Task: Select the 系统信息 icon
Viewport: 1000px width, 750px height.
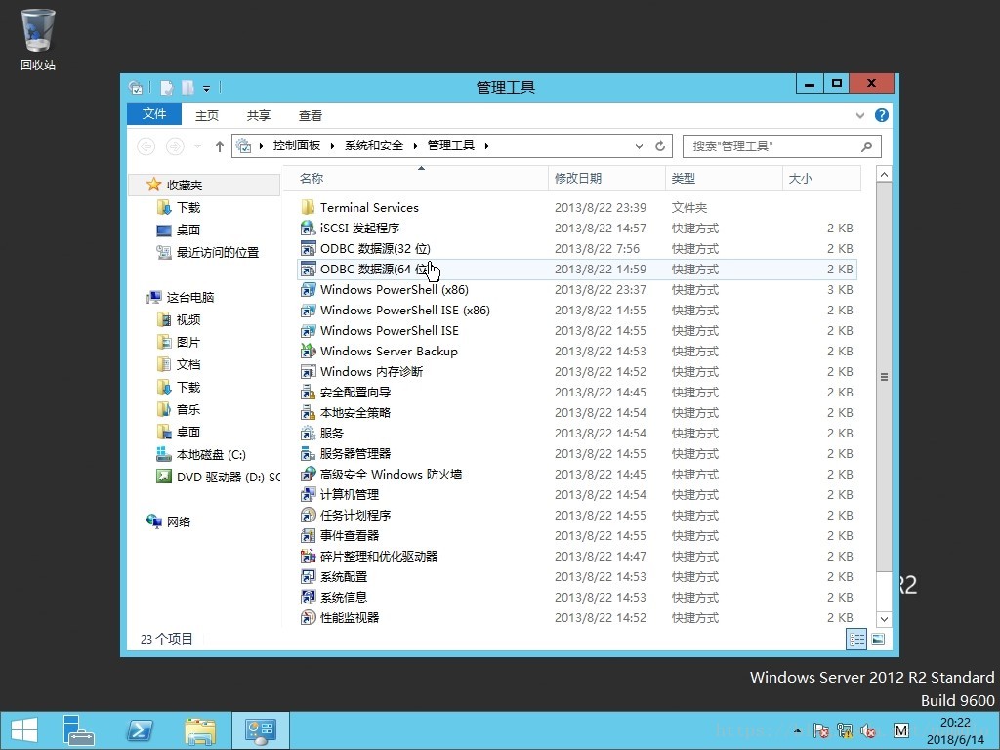Action: pos(308,597)
